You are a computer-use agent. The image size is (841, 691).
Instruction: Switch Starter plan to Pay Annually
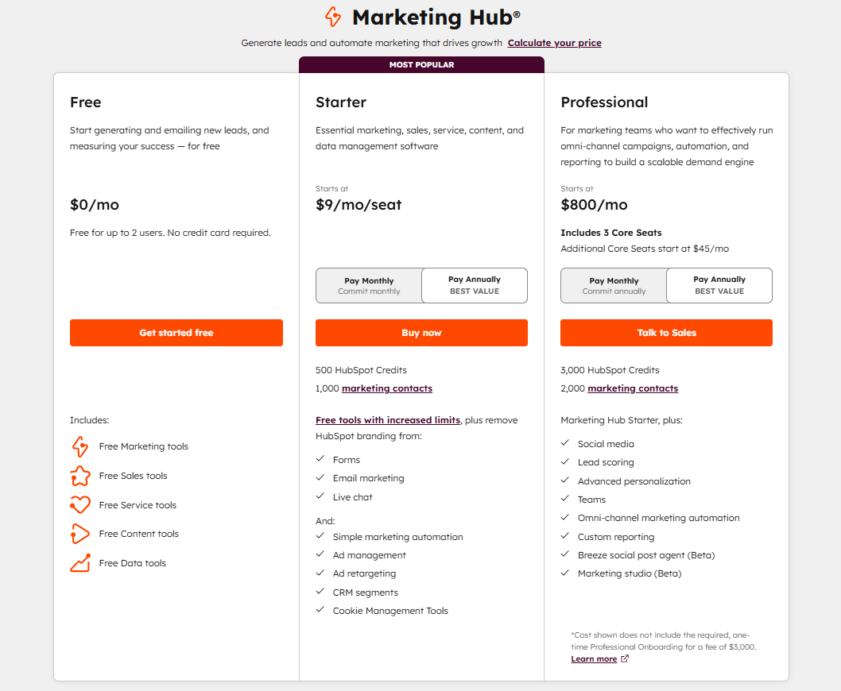(474, 285)
